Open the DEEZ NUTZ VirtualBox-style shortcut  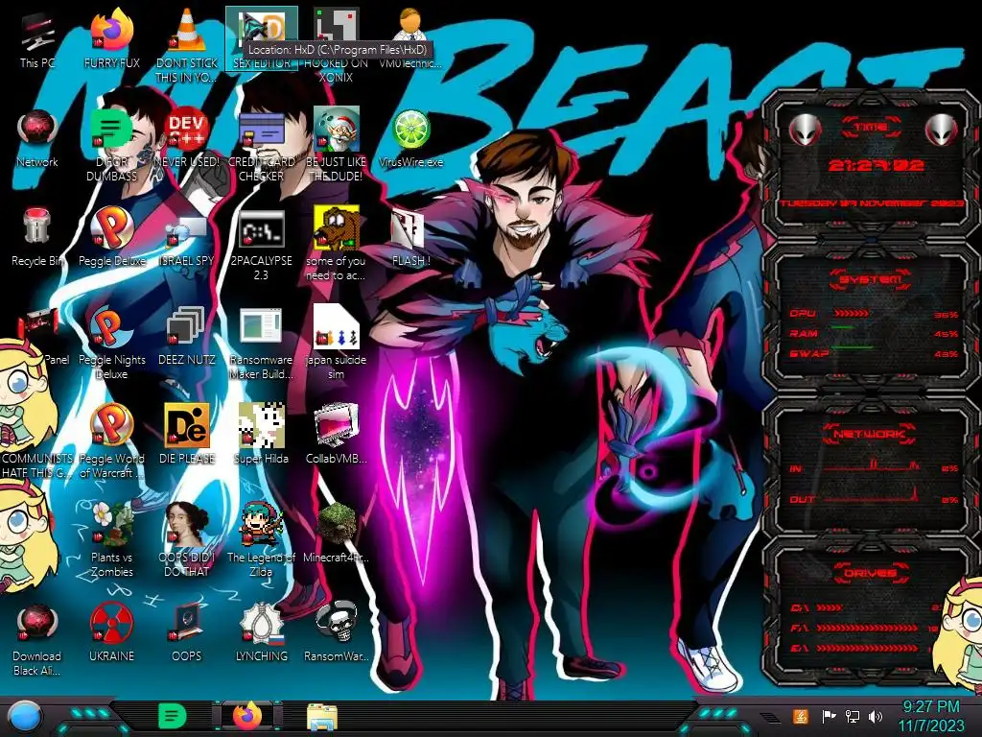click(x=187, y=337)
